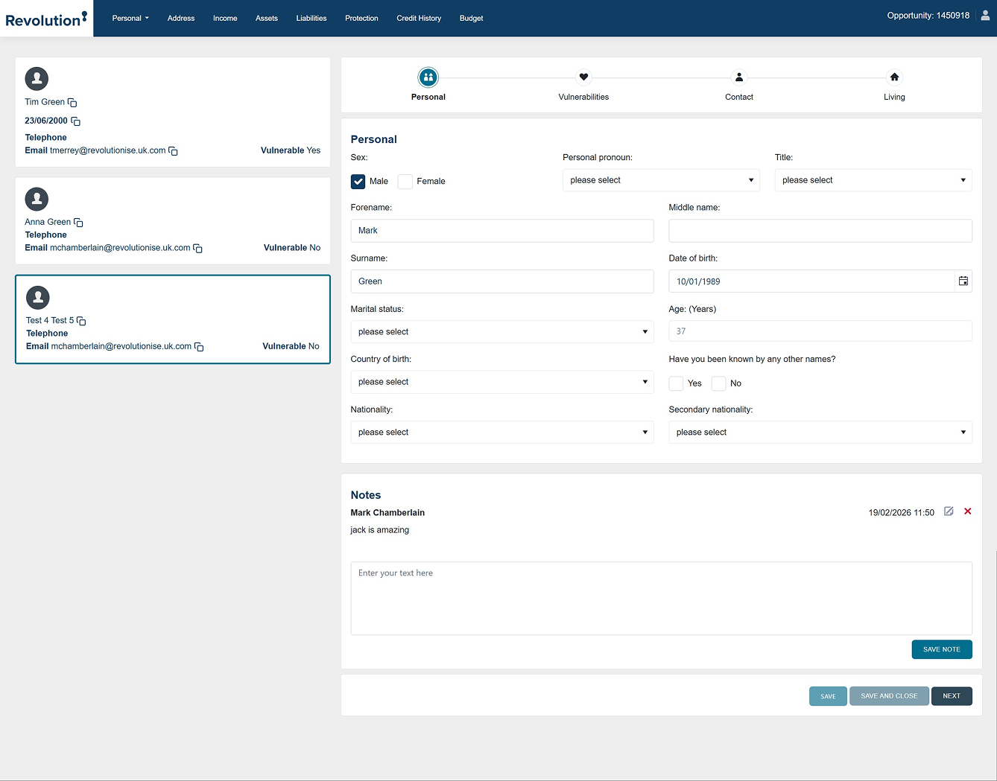Click the Living step house icon
Viewport: 997px width, 781px height.
[x=893, y=77]
